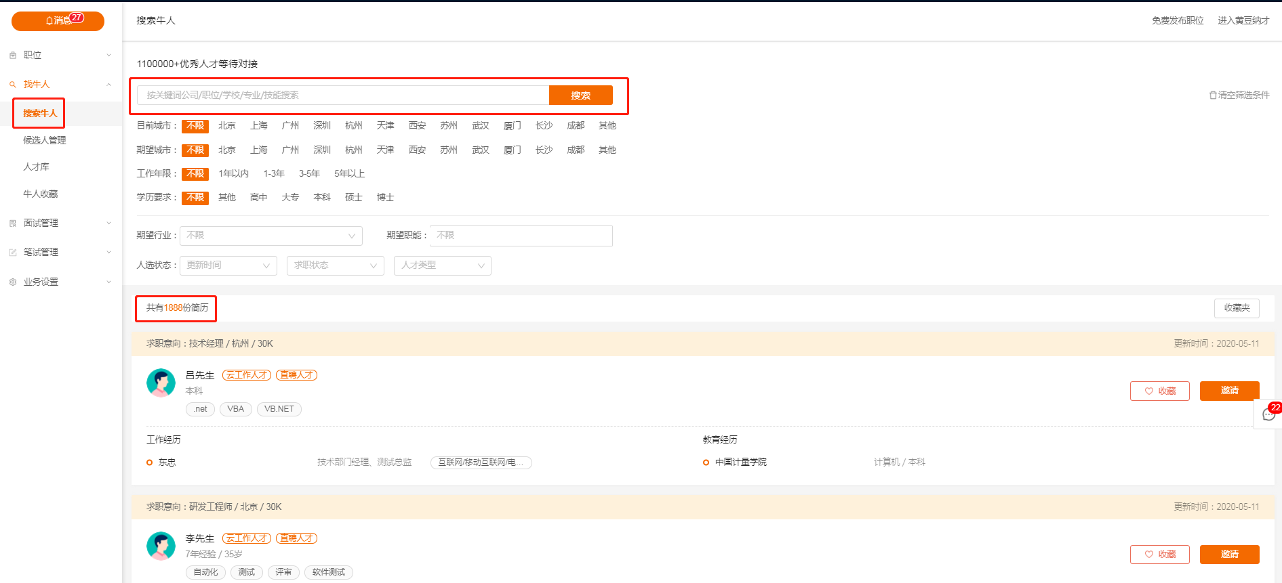This screenshot has width=1282, height=583.
Task: Open the 期望行业 dropdown
Action: (271, 236)
